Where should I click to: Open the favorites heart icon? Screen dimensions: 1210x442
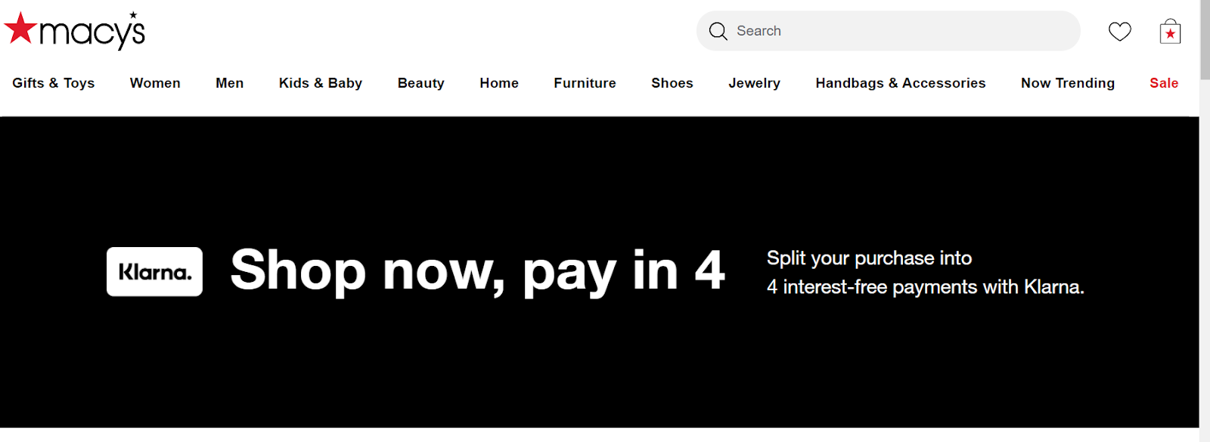[x=1120, y=31]
